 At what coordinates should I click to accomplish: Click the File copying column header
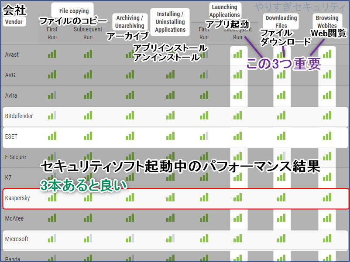(74, 11)
